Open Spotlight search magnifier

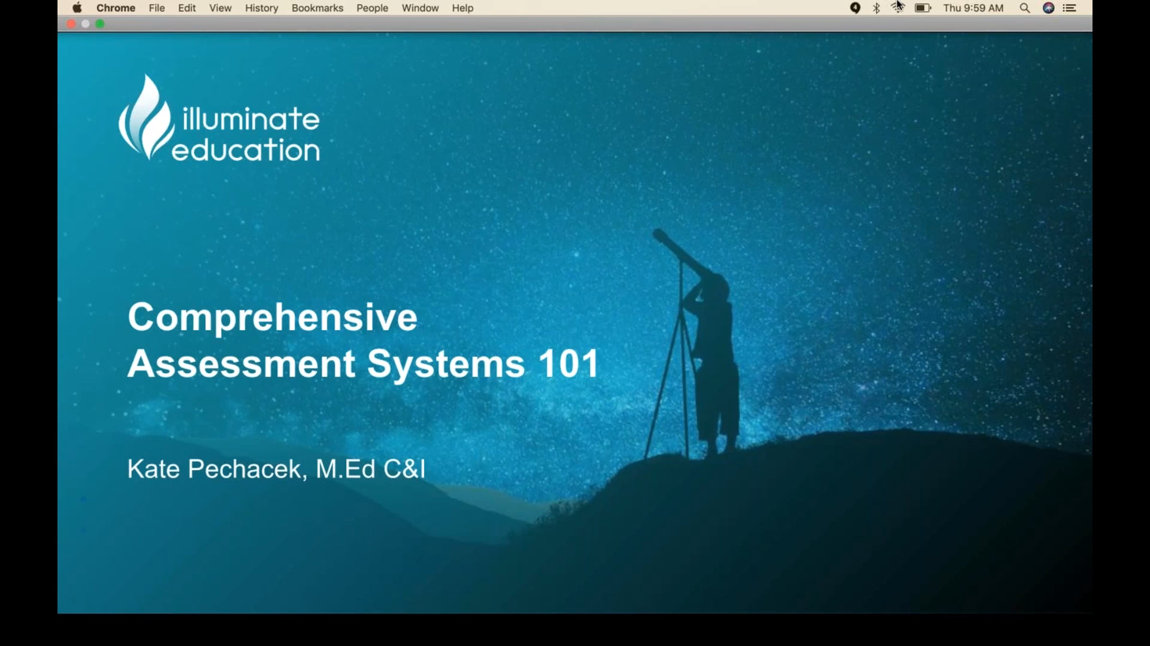[x=1024, y=8]
